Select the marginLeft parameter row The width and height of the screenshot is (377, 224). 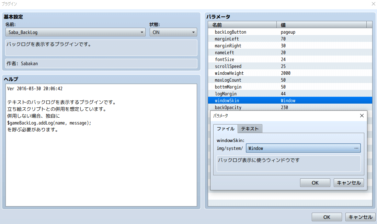coord(290,39)
